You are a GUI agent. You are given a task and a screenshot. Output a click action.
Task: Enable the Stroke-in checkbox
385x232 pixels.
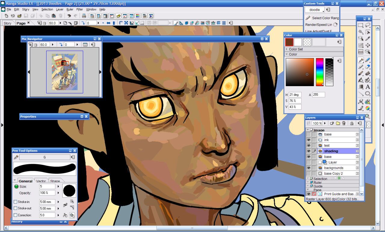(x=15, y=202)
